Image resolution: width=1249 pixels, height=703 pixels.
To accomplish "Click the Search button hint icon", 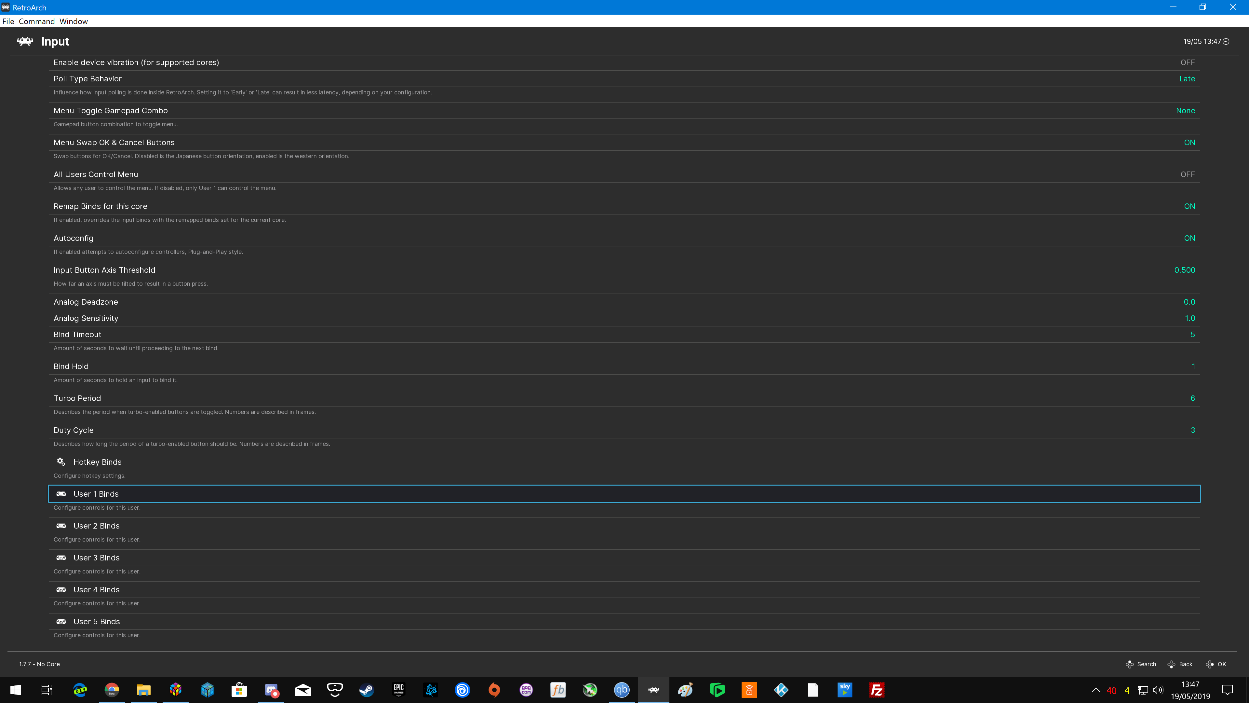I will tap(1129, 664).
